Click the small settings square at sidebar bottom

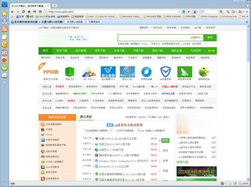(x=5, y=83)
